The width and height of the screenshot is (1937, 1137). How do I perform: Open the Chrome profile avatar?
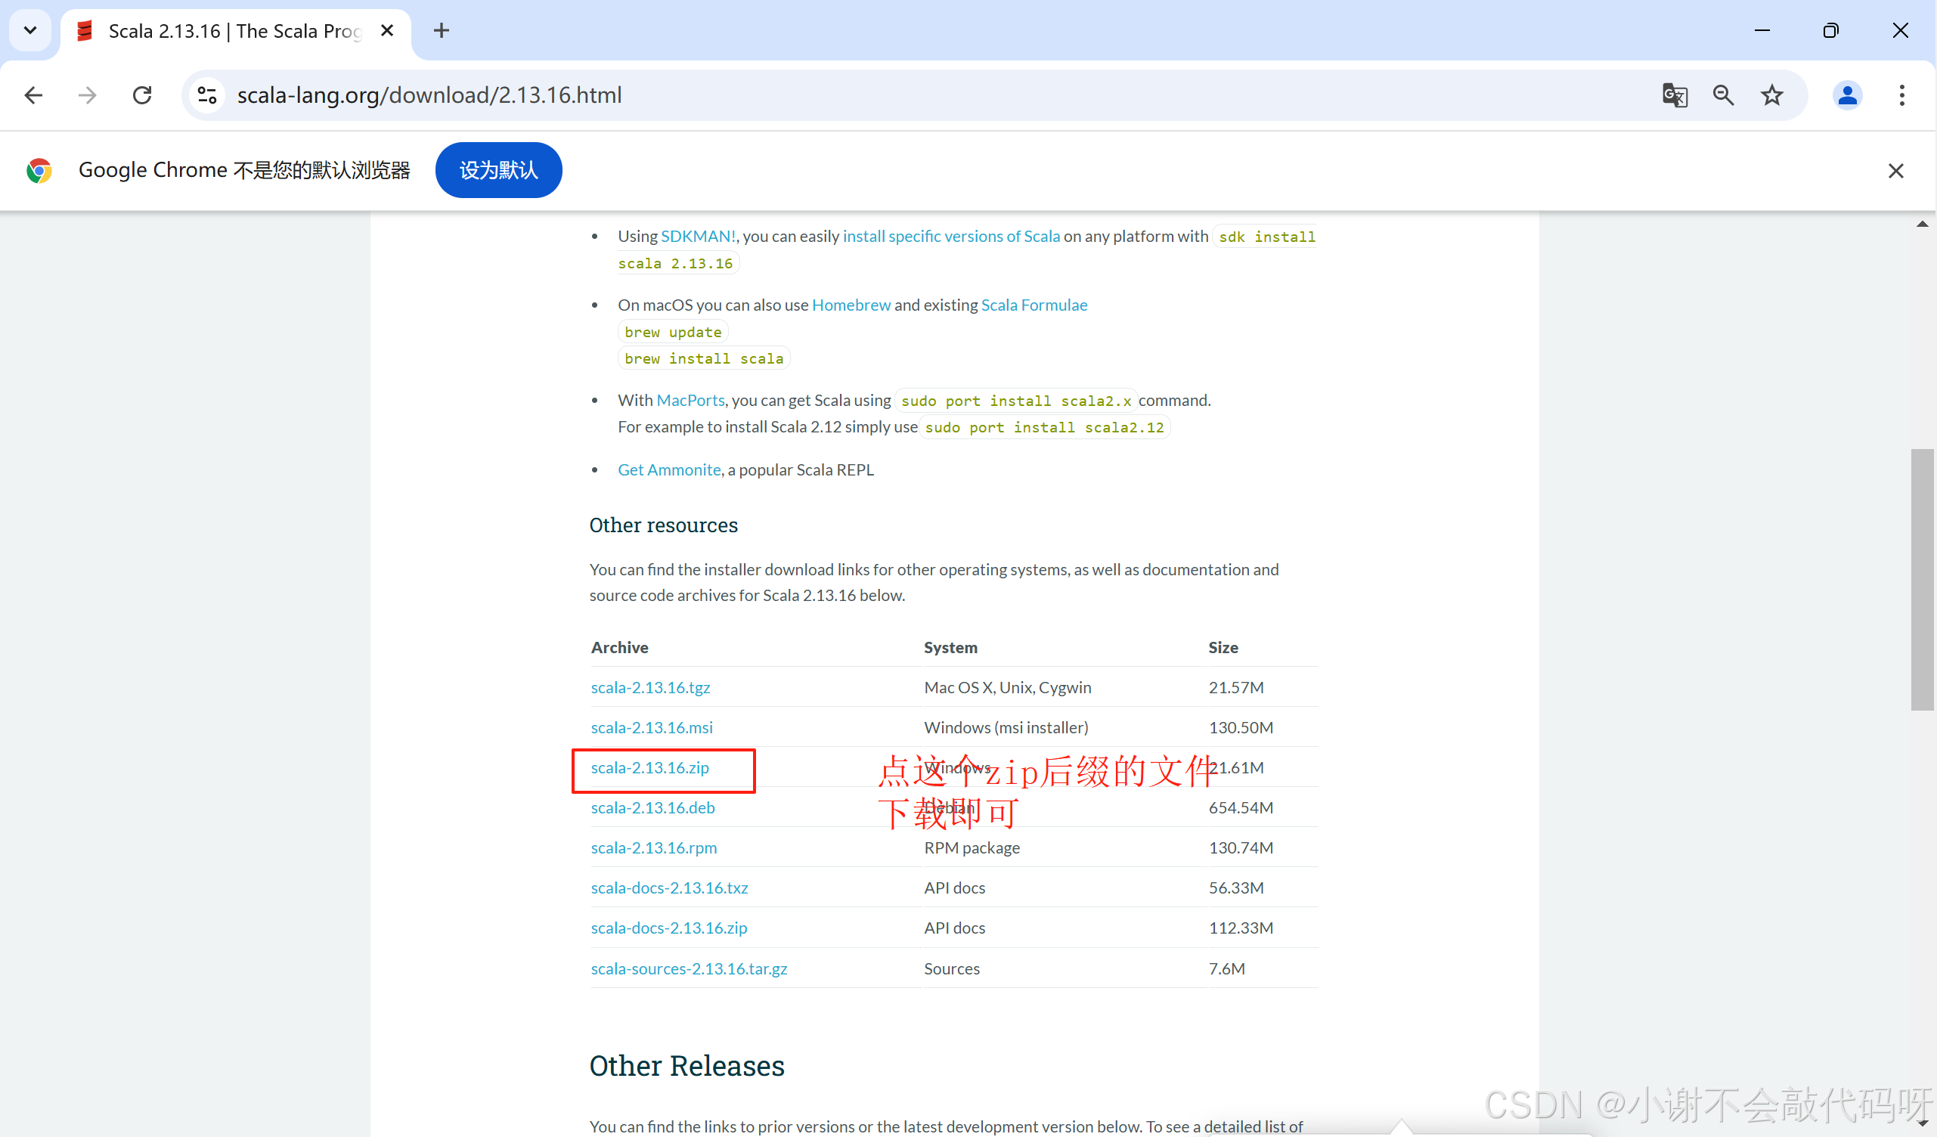pyautogui.click(x=1847, y=95)
